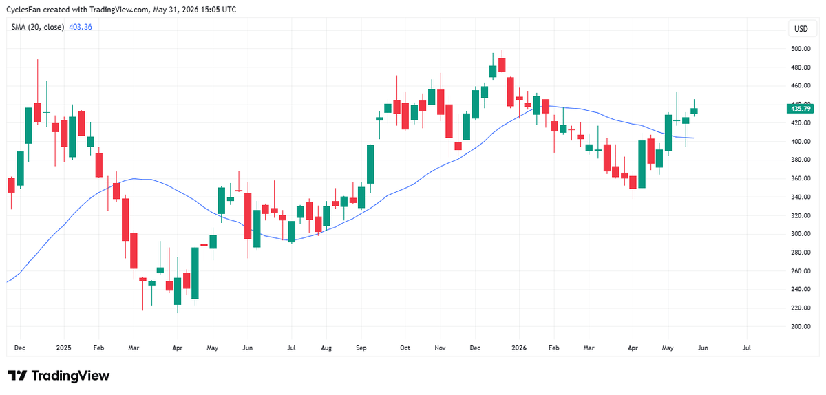The width and height of the screenshot is (826, 395).
Task: Click the 480.00 price axis label
Action: 801,67
